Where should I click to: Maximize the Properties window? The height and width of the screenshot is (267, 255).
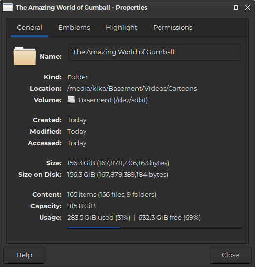point(236,8)
